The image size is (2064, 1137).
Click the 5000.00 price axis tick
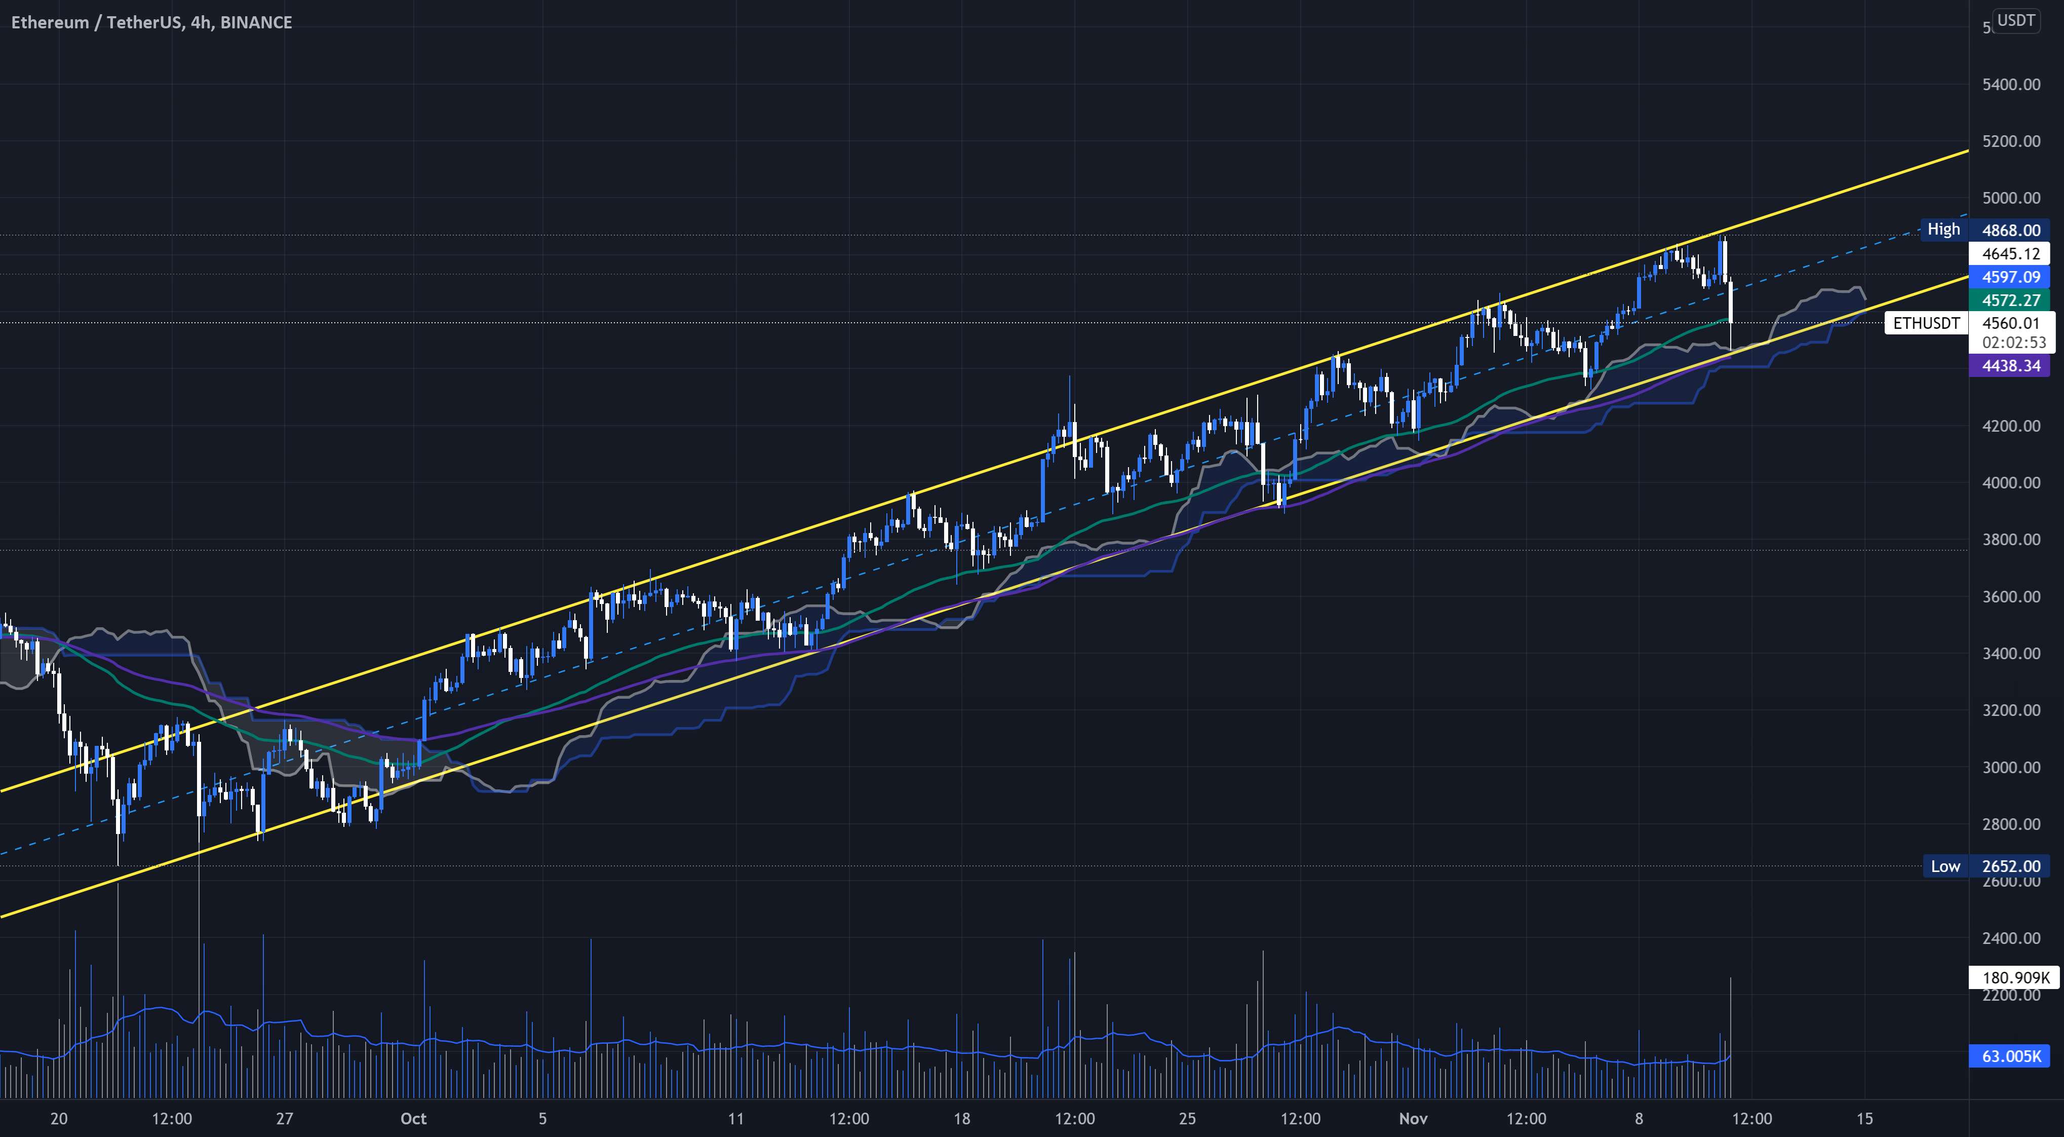(x=2011, y=198)
